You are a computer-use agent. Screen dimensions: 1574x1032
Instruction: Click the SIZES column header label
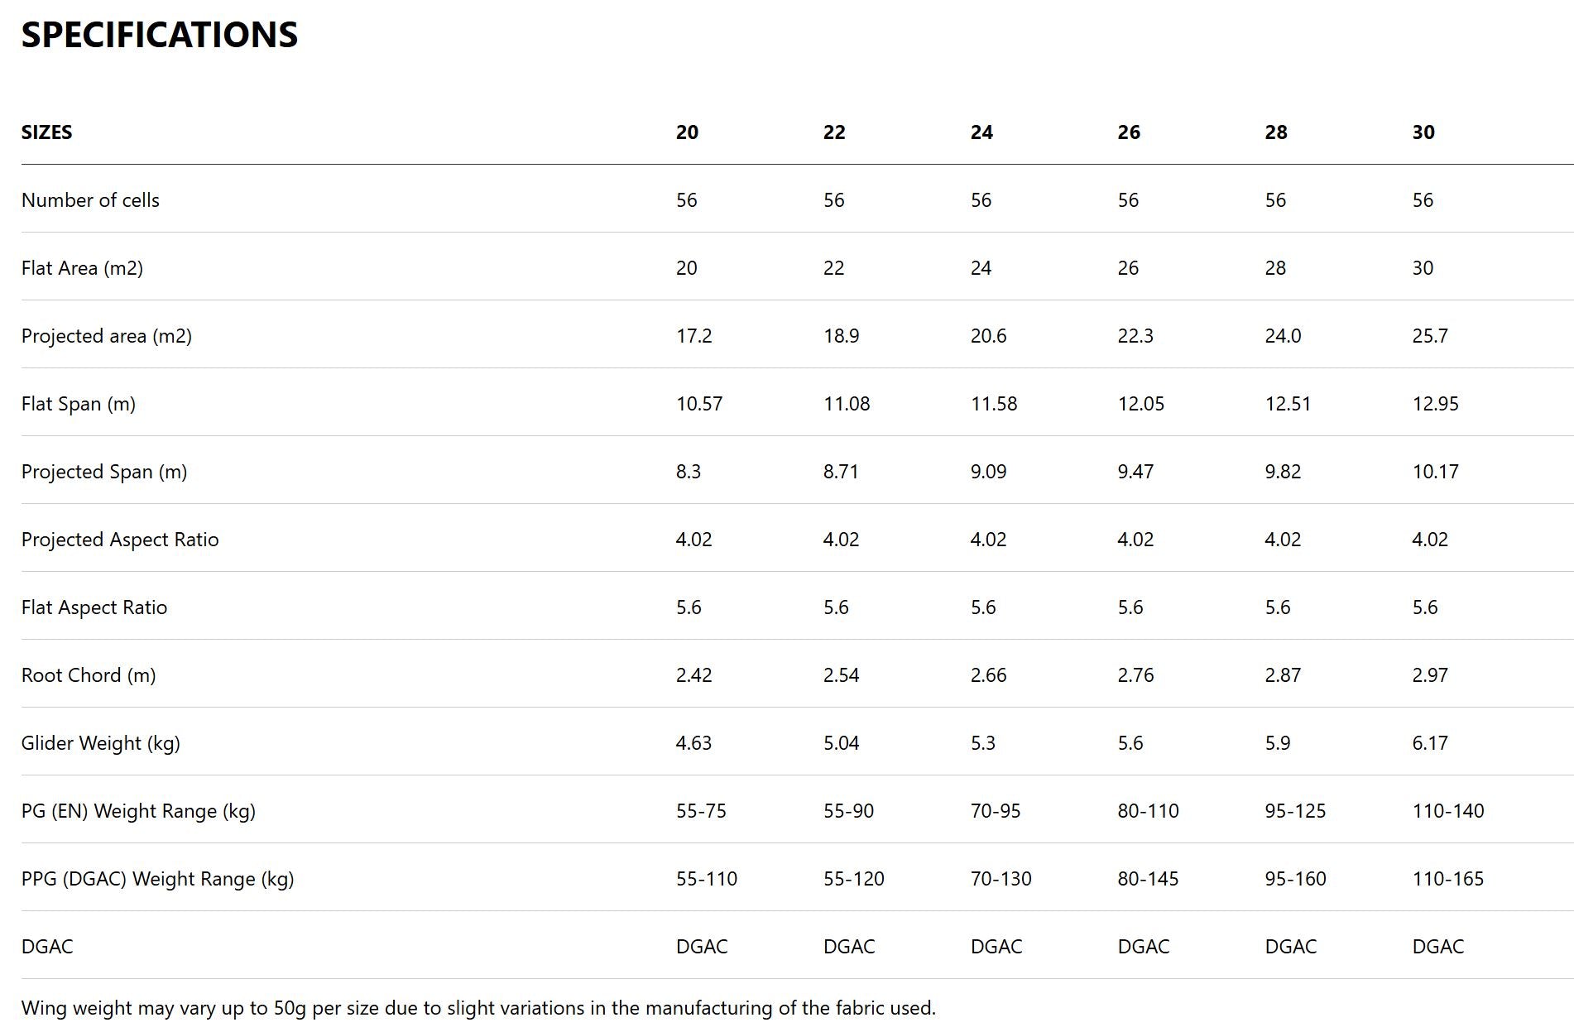click(46, 132)
